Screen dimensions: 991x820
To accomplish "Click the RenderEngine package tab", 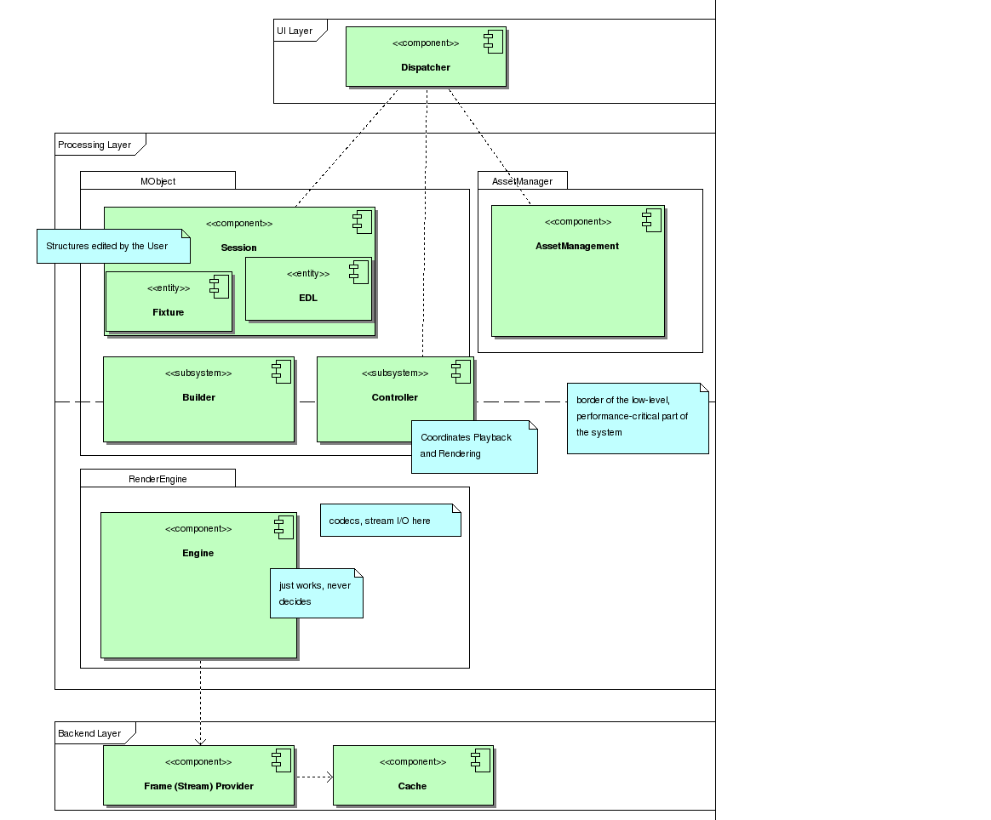I will [158, 478].
